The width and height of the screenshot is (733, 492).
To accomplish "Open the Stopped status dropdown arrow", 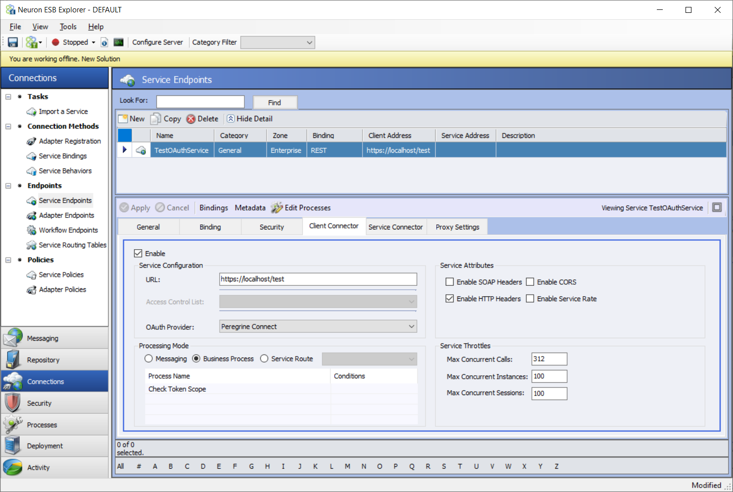I will [93, 43].
